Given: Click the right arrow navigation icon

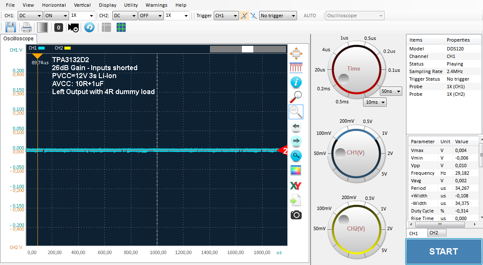Looking at the screenshot, I should tap(296, 141).
